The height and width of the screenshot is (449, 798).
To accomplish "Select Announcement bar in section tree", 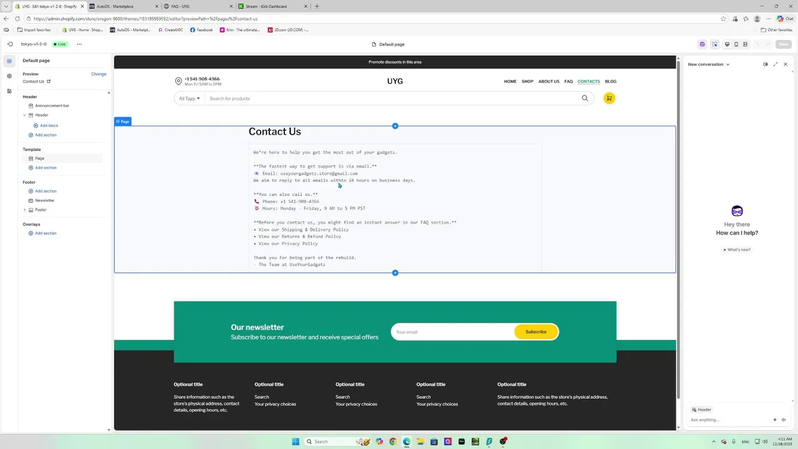I will click(x=52, y=105).
